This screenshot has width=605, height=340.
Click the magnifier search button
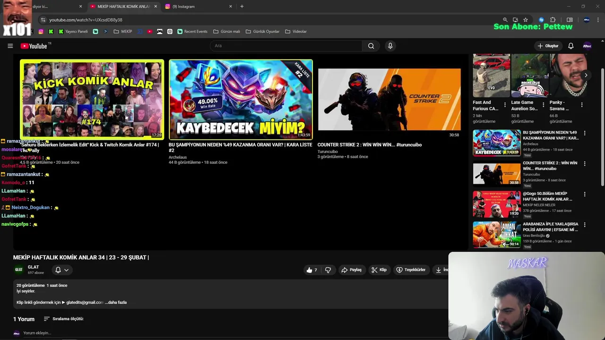(x=371, y=46)
